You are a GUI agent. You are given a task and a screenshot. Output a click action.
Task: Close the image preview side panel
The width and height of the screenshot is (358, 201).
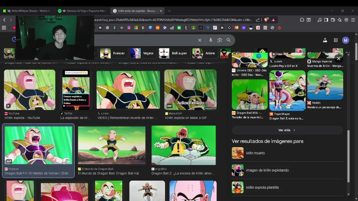tap(339, 59)
